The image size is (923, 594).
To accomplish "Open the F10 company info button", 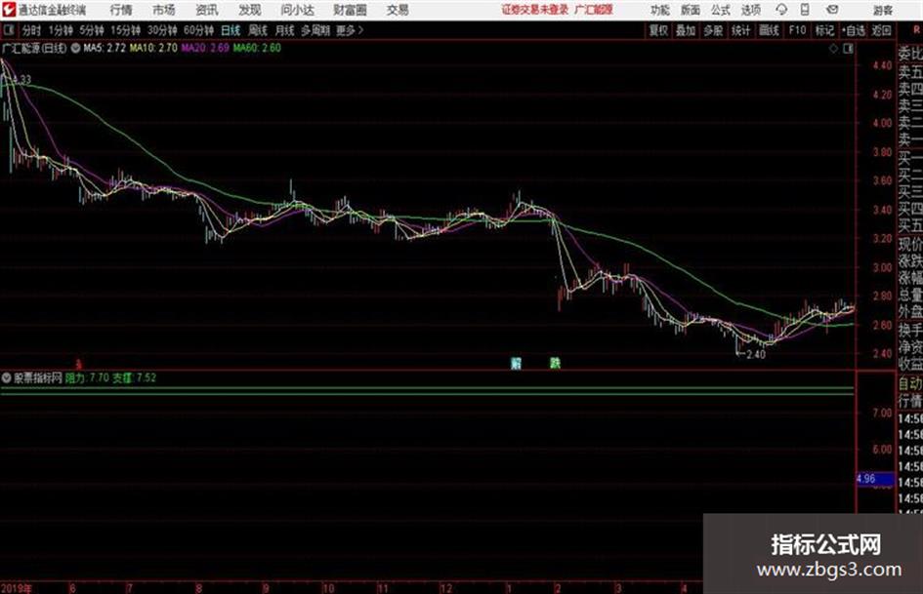I will (x=798, y=30).
